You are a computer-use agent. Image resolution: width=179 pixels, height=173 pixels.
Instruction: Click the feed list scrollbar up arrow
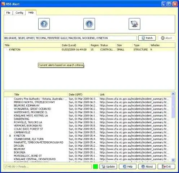(x=173, y=94)
